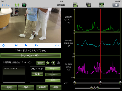Tap the 再生画面 title
Viewport: 122px width, 91px height.
coord(61,5)
